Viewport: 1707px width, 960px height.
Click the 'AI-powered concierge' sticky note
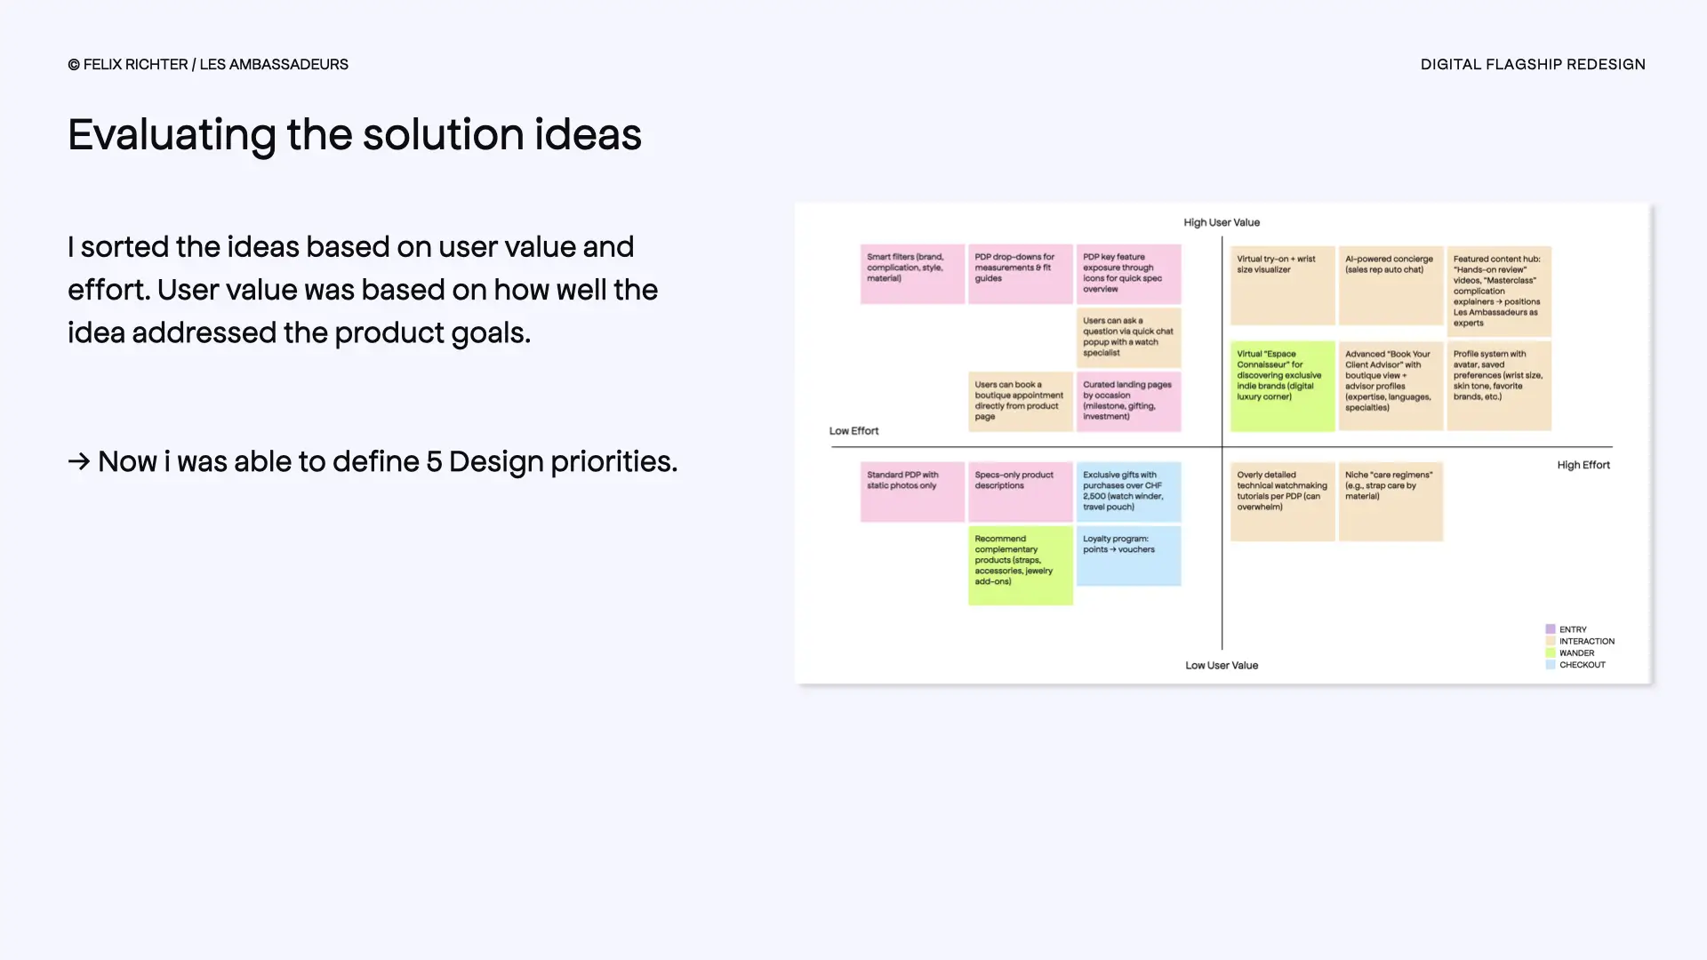click(1390, 284)
